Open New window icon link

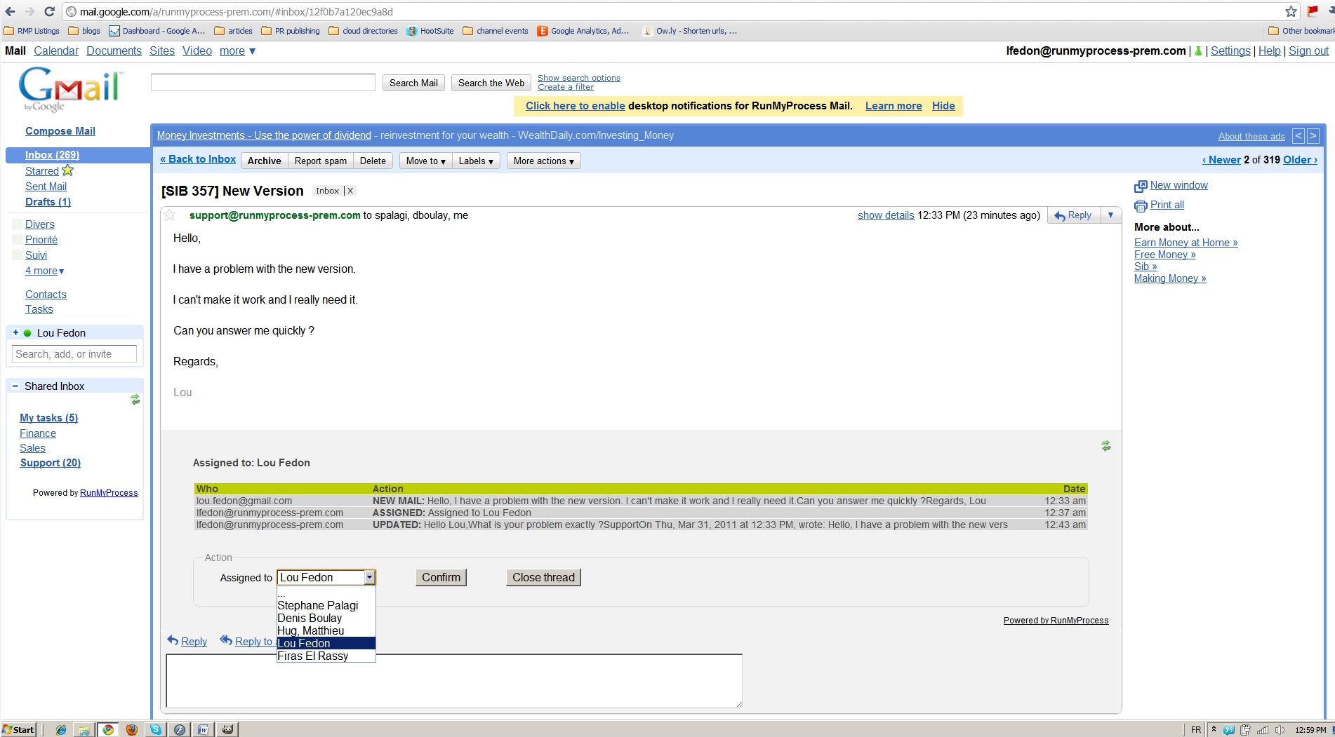(1141, 186)
